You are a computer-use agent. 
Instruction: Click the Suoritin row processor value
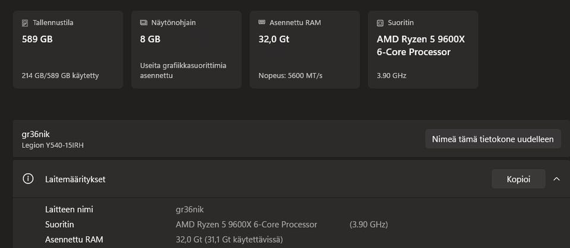click(x=246, y=224)
